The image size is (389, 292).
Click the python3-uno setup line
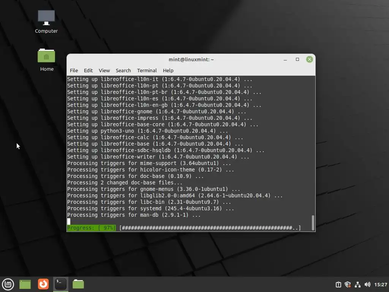click(x=147, y=131)
